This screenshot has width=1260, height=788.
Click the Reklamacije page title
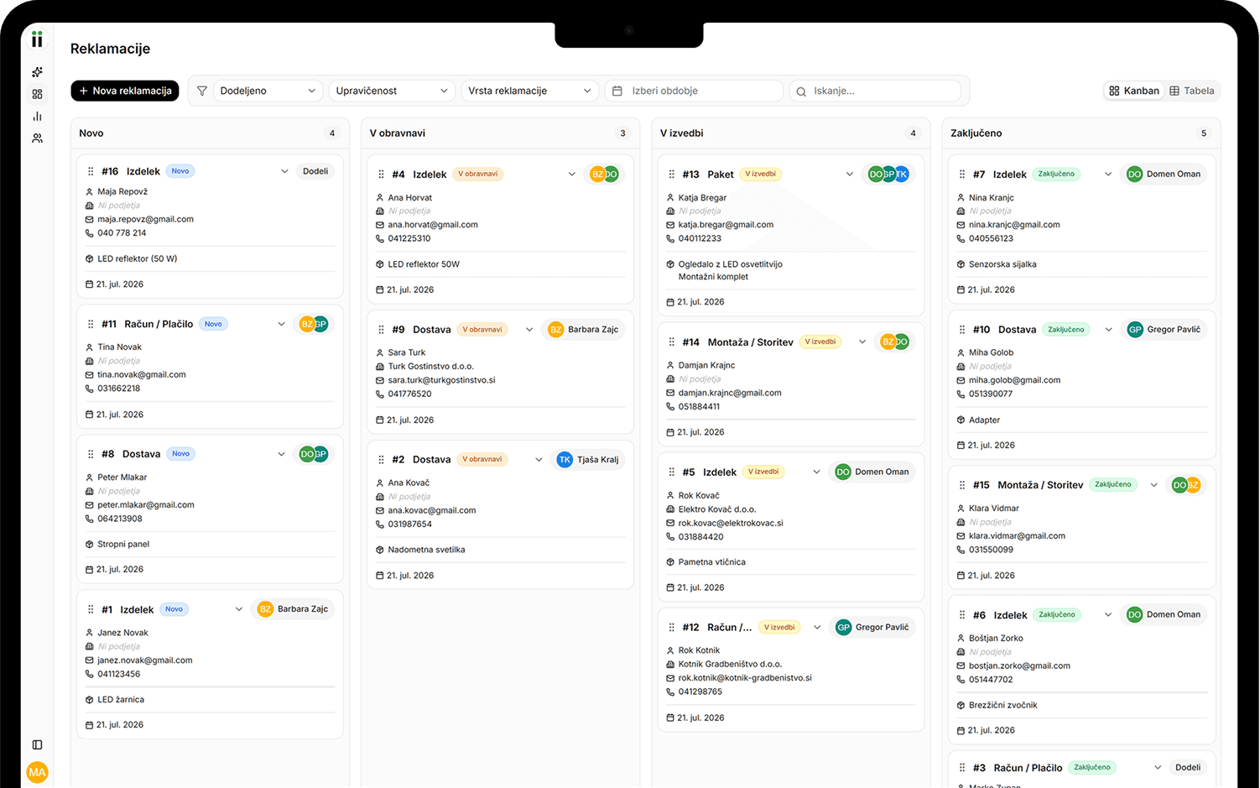(x=110, y=49)
